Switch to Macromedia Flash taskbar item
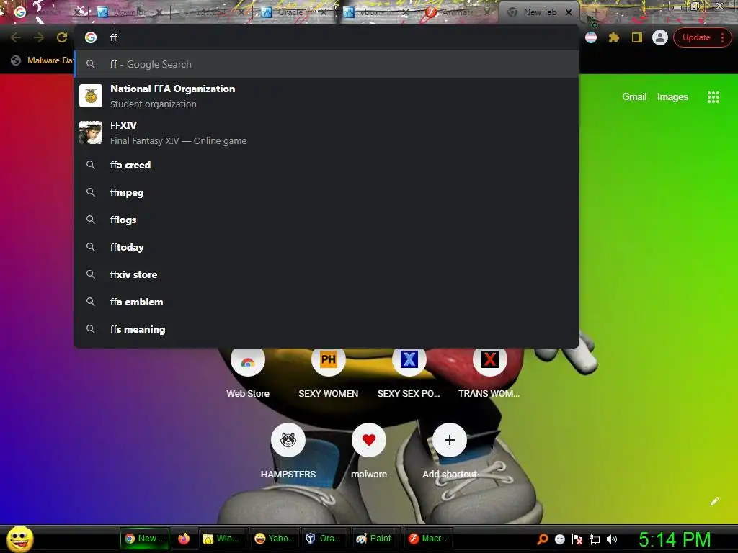The width and height of the screenshot is (738, 553). point(428,539)
